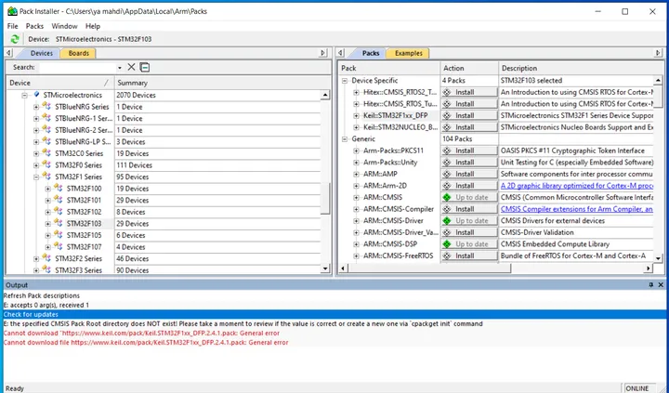Switch to the Packs tab
Screen dimensions: 669x393
click(371, 53)
